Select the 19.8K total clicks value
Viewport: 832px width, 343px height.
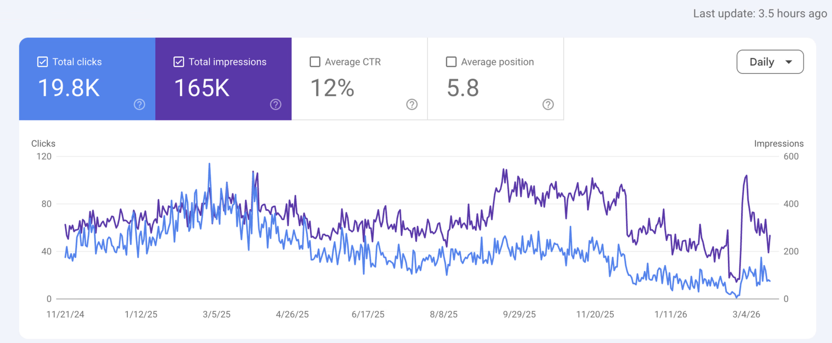click(69, 88)
